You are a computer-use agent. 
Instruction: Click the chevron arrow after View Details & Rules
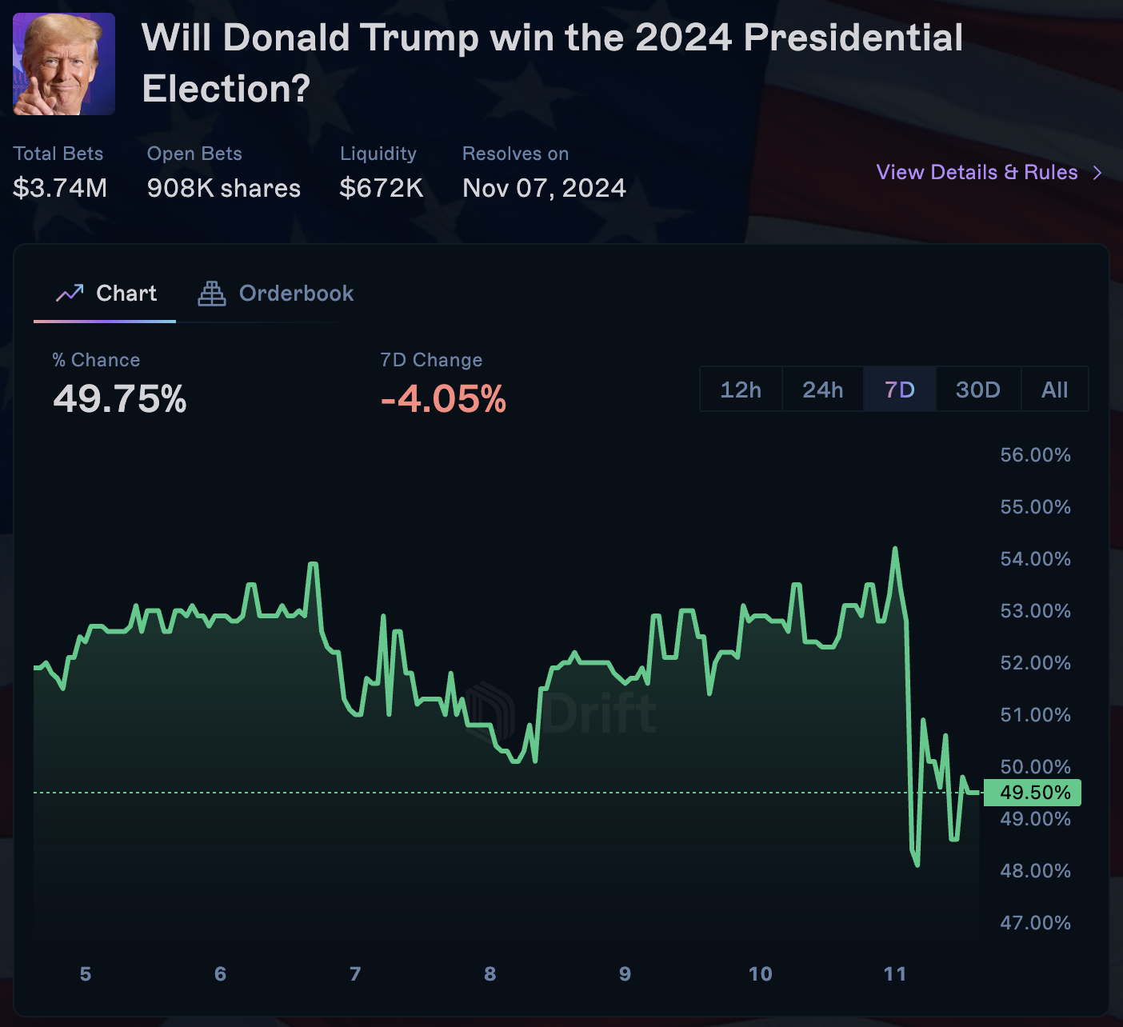[1098, 172]
